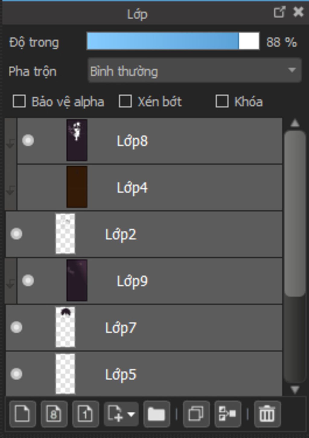This screenshot has width=309, height=438.
Task: Enable the Bảo vệ alpha checkbox
Action: click(x=19, y=101)
